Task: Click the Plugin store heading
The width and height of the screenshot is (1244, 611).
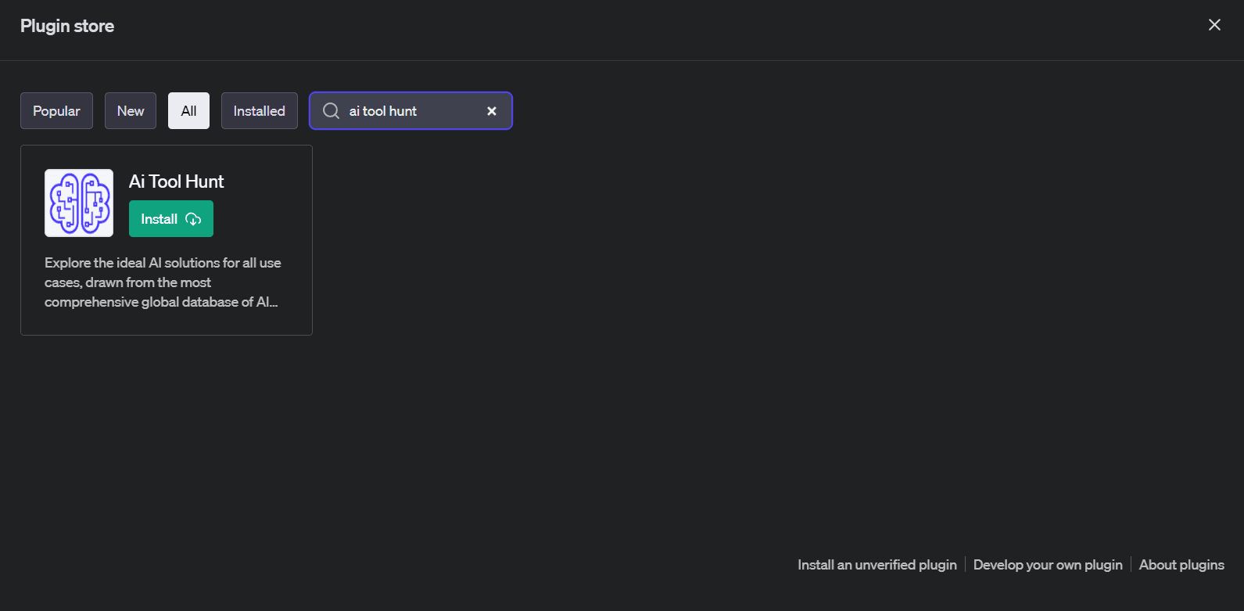Action: pos(67,26)
